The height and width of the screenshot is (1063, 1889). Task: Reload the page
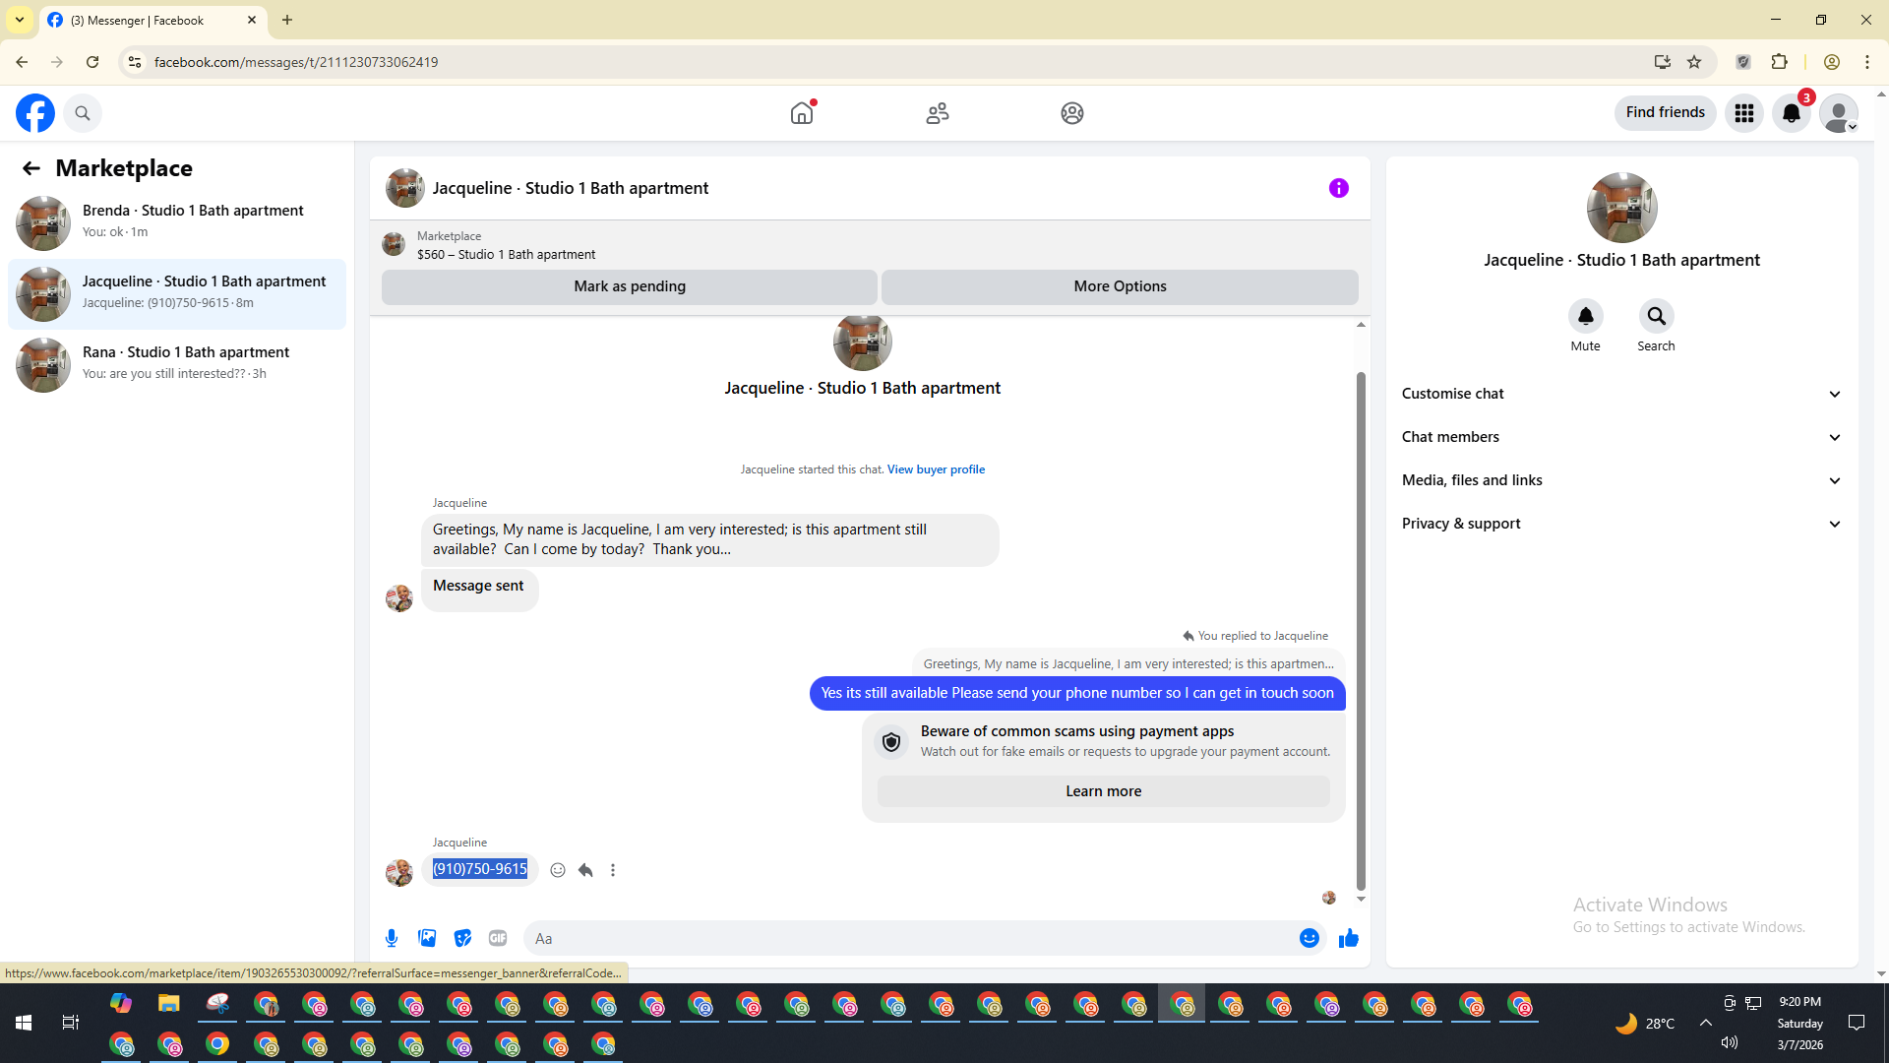92,62
